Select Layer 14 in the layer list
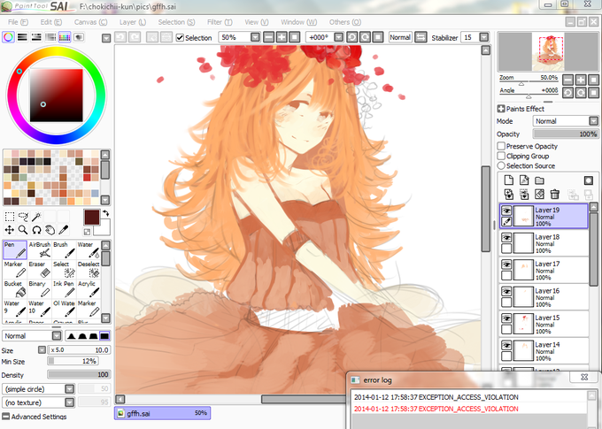 (544, 351)
